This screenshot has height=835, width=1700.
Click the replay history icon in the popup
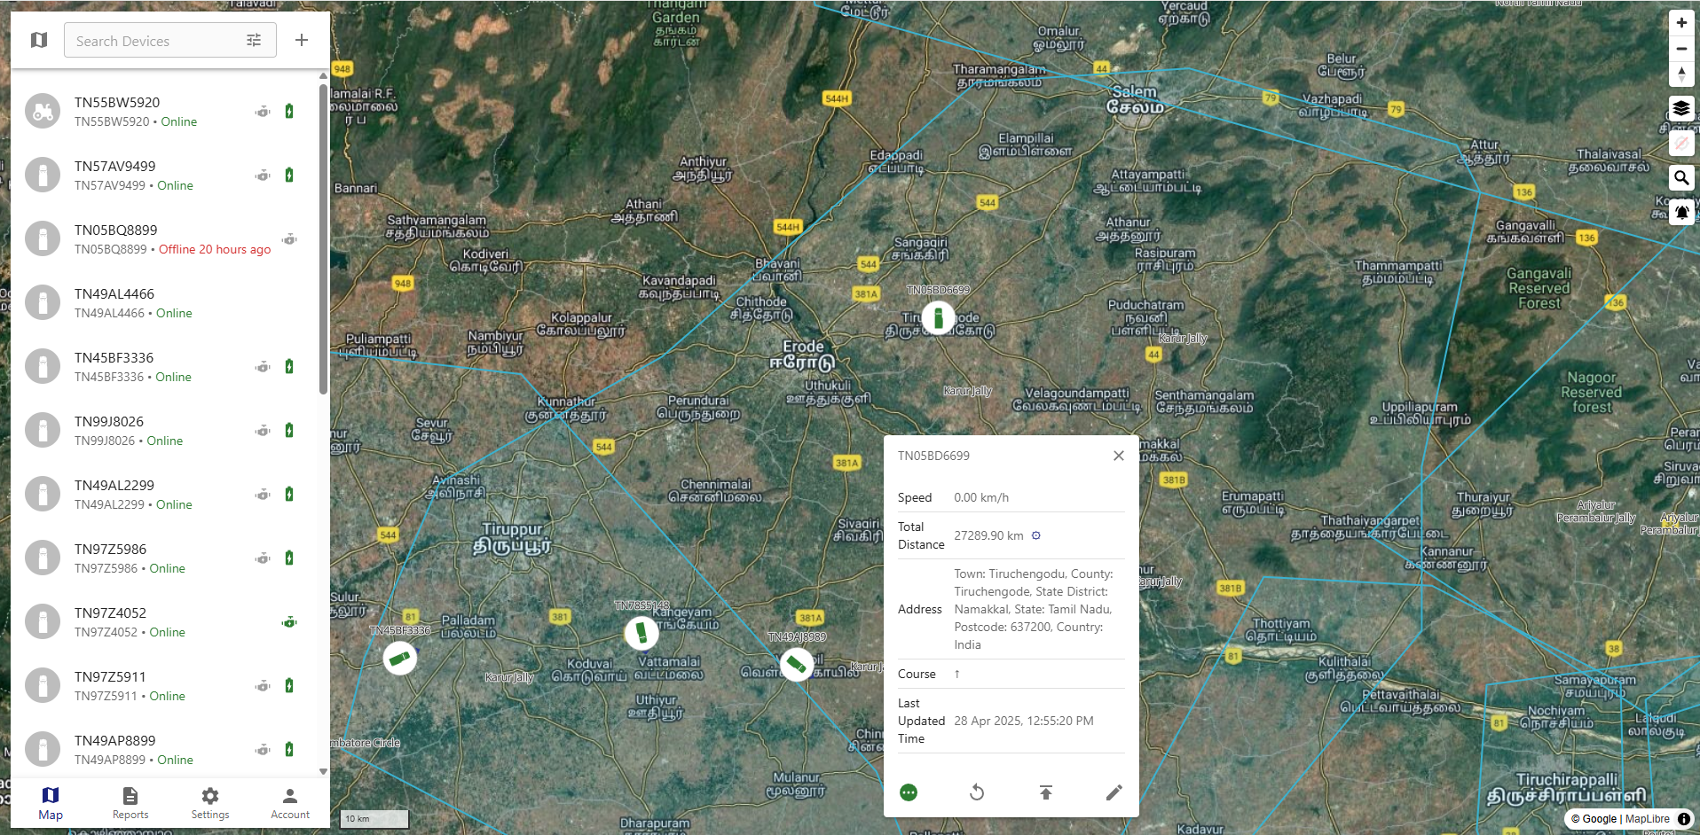(977, 792)
